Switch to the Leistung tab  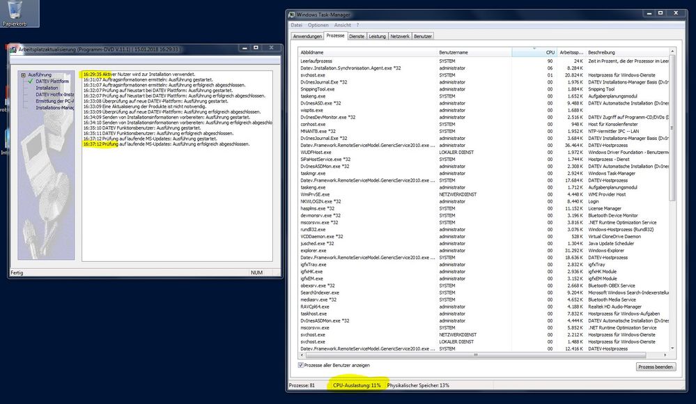click(378, 36)
